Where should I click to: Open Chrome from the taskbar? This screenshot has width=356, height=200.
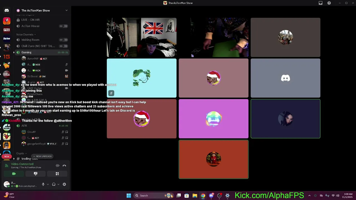coord(203,196)
